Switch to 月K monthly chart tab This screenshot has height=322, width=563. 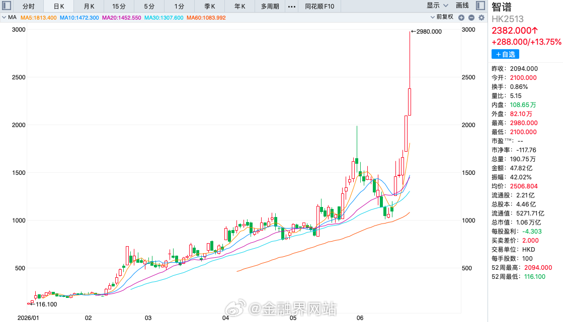pos(89,7)
